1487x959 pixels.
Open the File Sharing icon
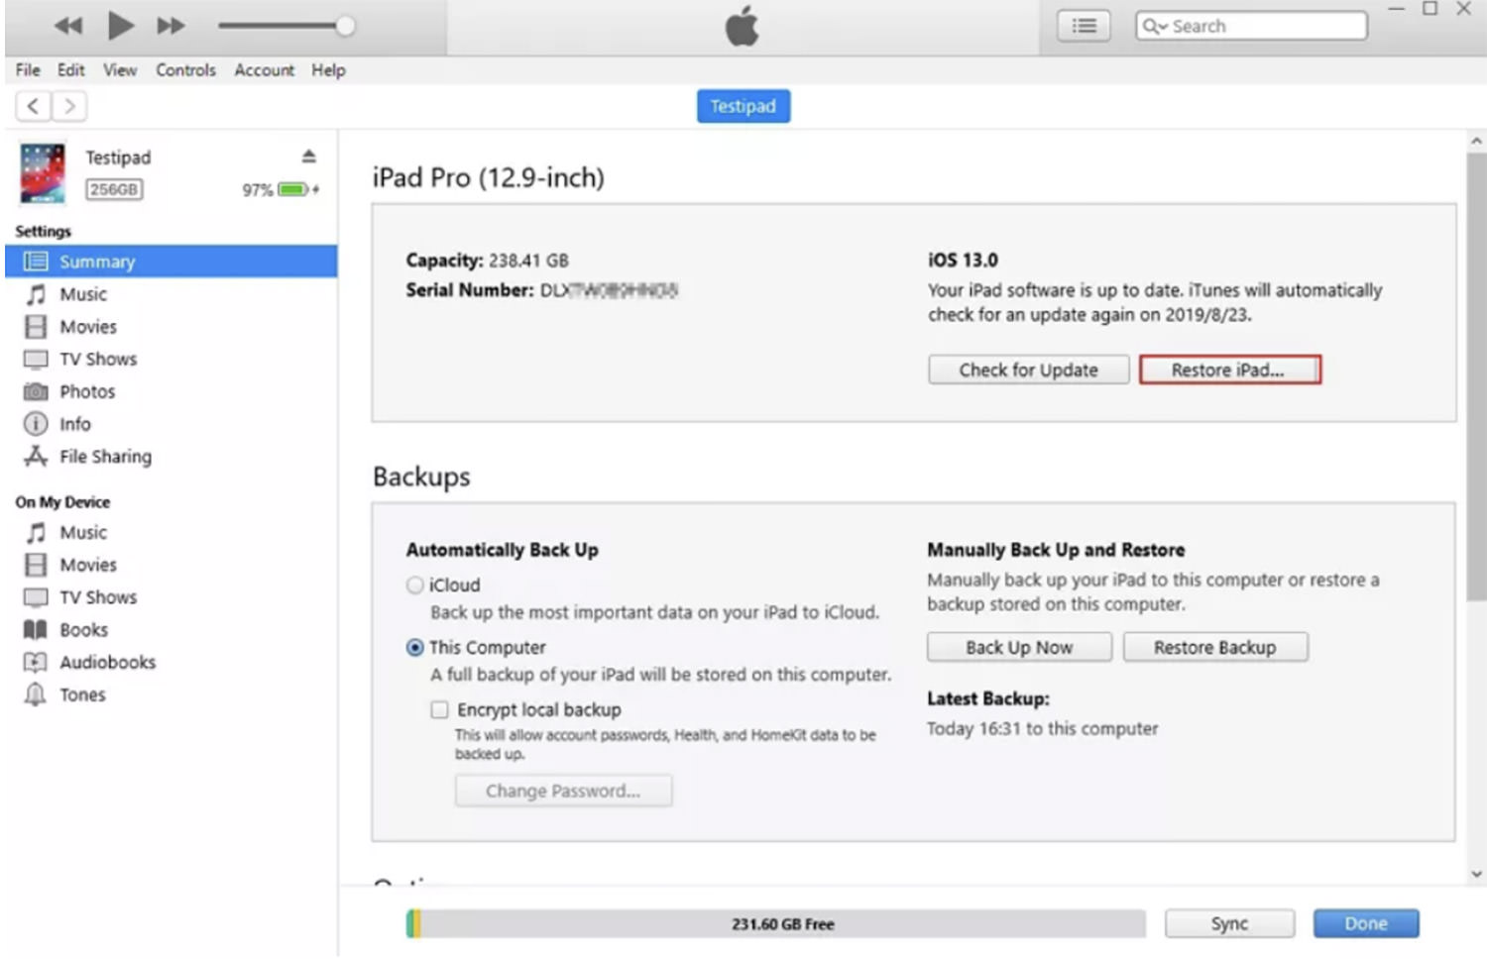(36, 456)
